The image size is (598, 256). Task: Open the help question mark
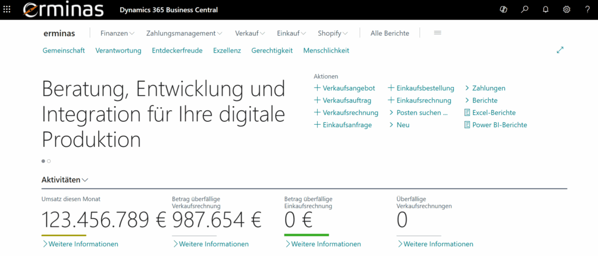coord(587,9)
